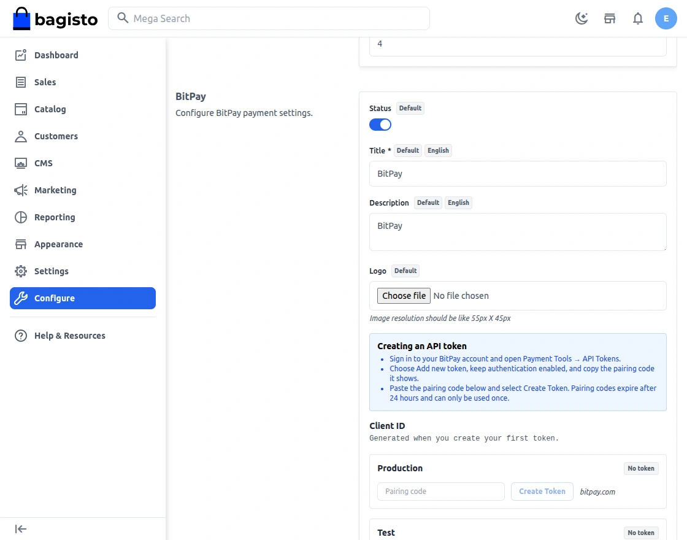Open Marketing section
This screenshot has width=687, height=540.
click(83, 190)
